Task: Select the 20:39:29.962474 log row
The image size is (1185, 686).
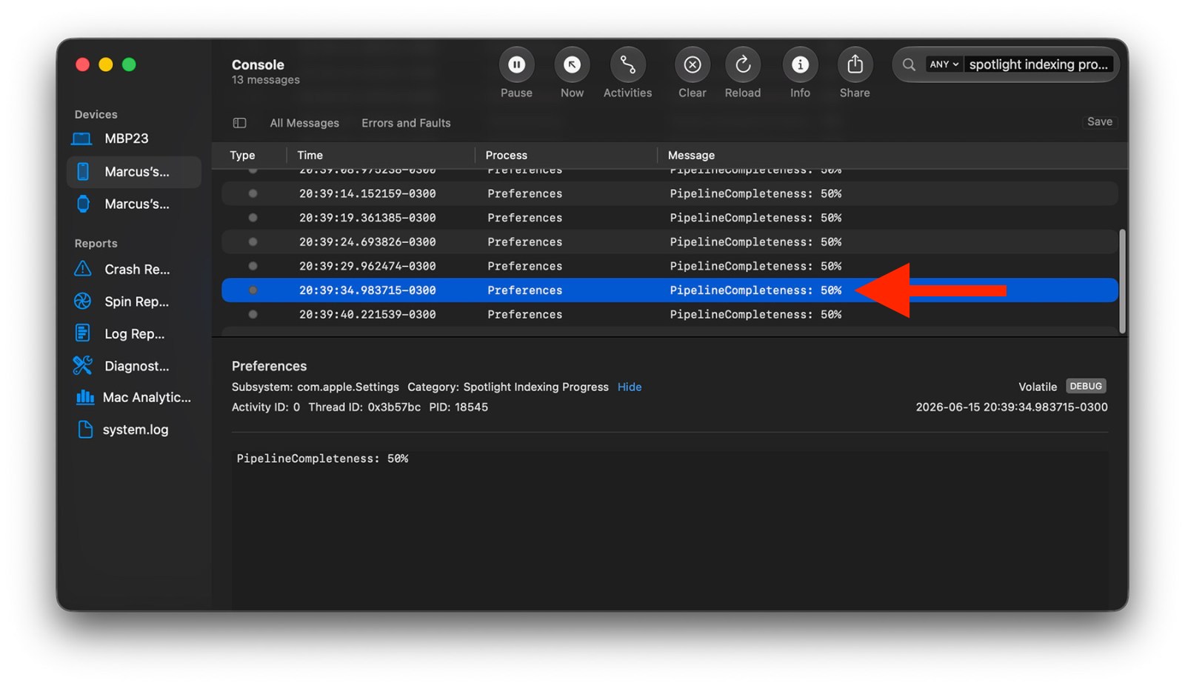Action: (670, 266)
